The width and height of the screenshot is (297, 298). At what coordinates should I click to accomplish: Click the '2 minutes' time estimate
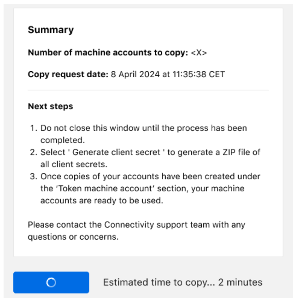coord(240,282)
